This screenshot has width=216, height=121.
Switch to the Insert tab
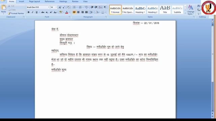coord(21,1)
